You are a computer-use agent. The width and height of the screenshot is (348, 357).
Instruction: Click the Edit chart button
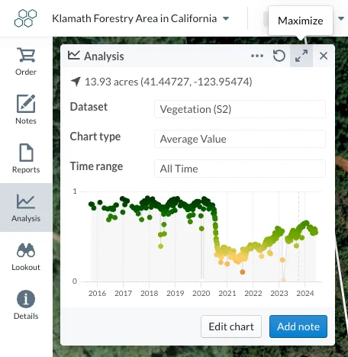231,326
